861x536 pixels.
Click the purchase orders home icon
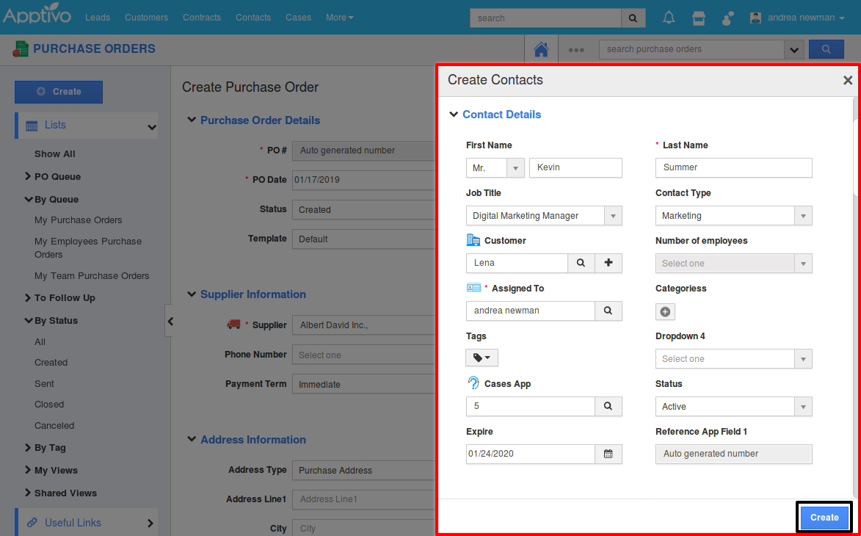pos(541,50)
